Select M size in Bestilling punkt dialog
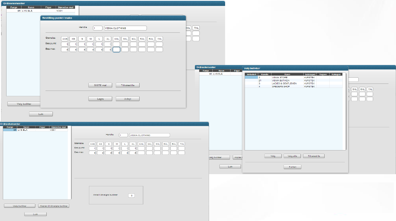The image size is (396, 221). pyautogui.click(x=91, y=39)
